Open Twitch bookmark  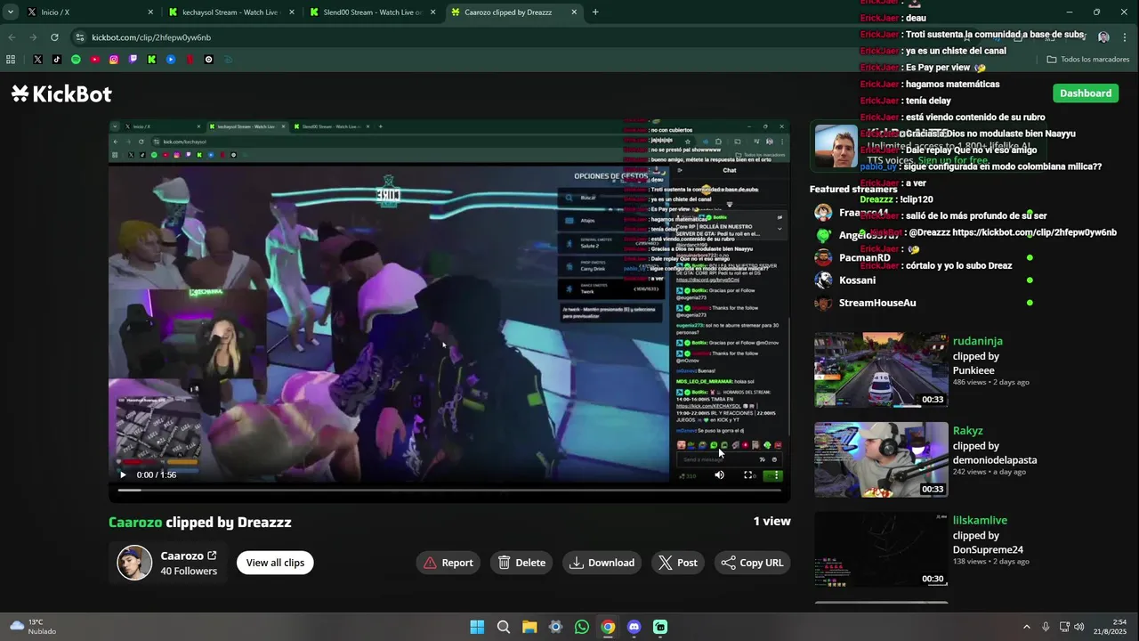click(133, 60)
